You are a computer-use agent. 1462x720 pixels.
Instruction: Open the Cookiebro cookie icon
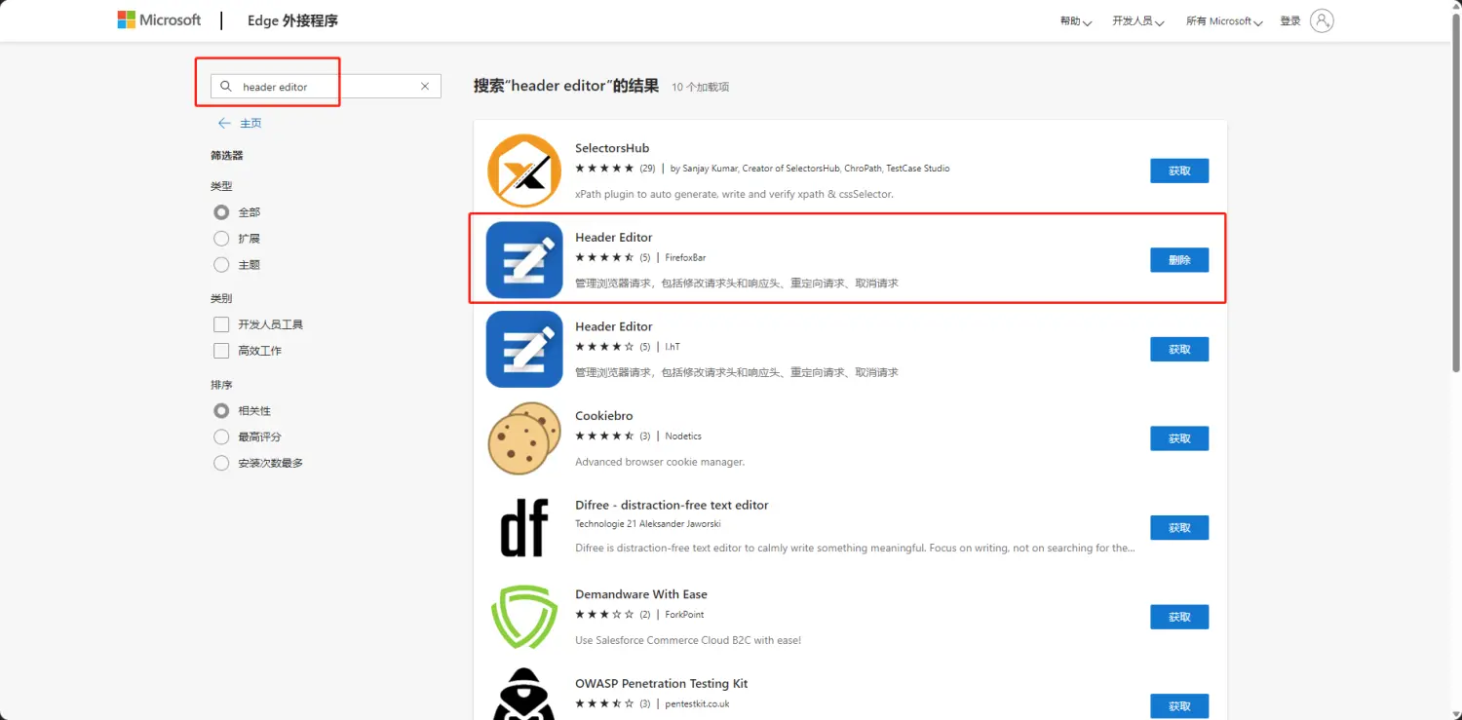point(524,438)
